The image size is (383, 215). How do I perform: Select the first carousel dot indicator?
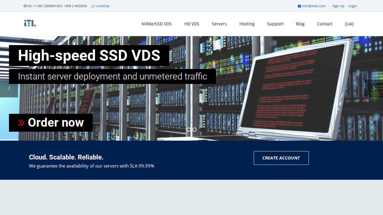coord(189,130)
